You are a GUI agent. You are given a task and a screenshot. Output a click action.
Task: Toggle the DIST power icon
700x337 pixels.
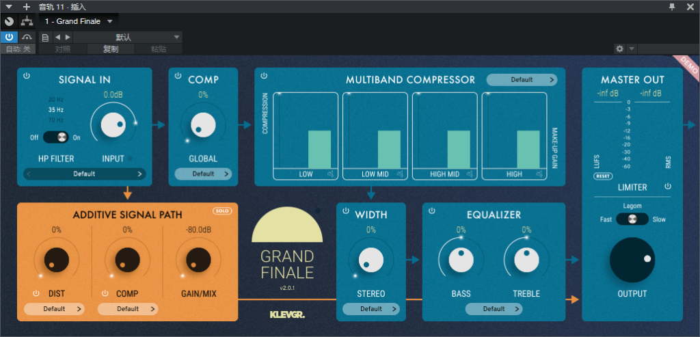click(36, 293)
